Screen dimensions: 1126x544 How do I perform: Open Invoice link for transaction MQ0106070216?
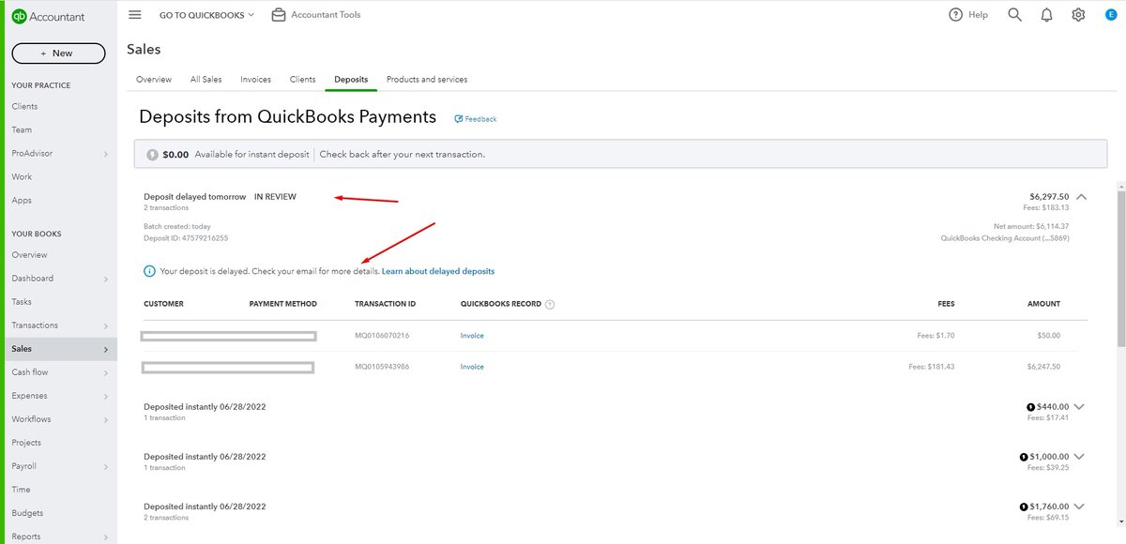pyautogui.click(x=472, y=336)
